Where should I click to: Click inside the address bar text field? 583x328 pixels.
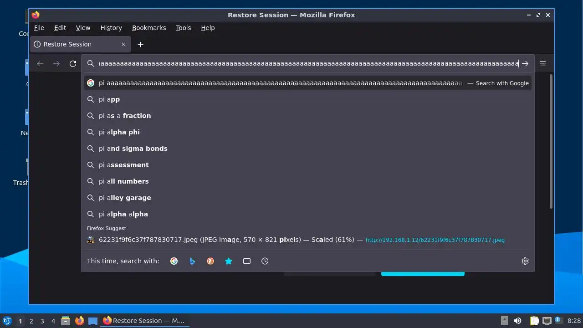308,64
